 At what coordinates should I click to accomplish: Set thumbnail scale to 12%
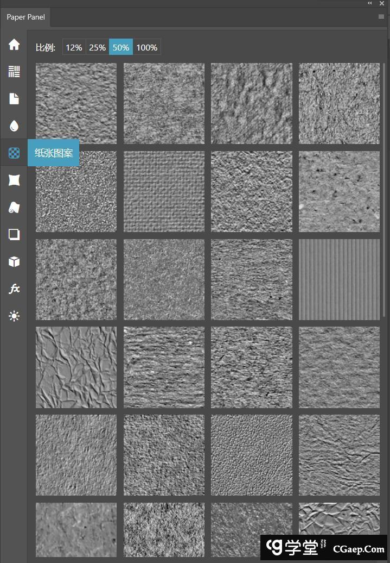(74, 47)
